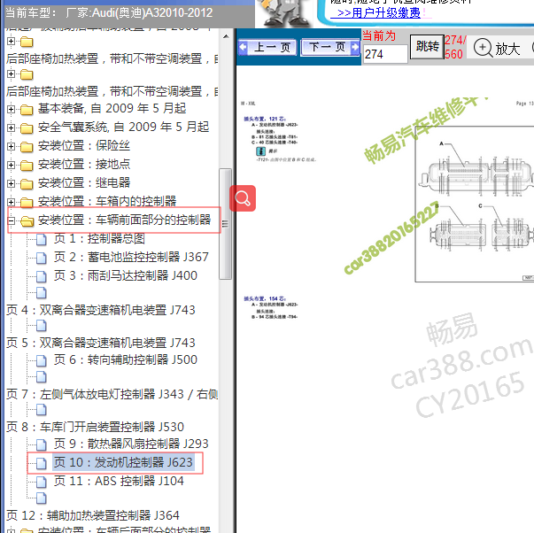Select 页 4：双离合器变速箱机电装置 J743
Screen dimensions: 534x533
(101, 310)
